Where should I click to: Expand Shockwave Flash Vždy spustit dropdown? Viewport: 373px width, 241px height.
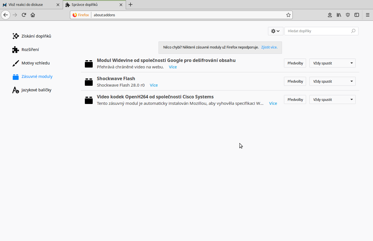(332, 81)
